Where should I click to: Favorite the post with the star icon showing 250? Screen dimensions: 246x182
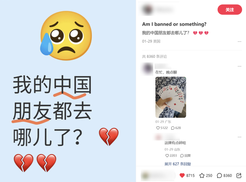(x=202, y=175)
